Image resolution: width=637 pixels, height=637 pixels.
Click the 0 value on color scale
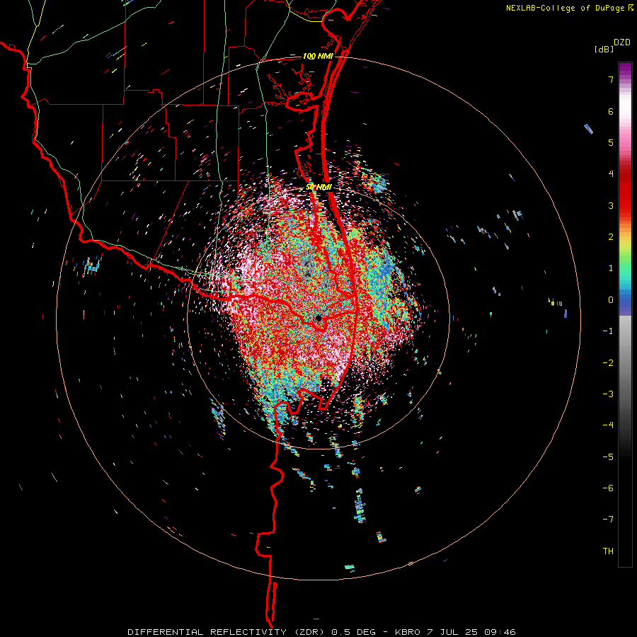[x=611, y=300]
